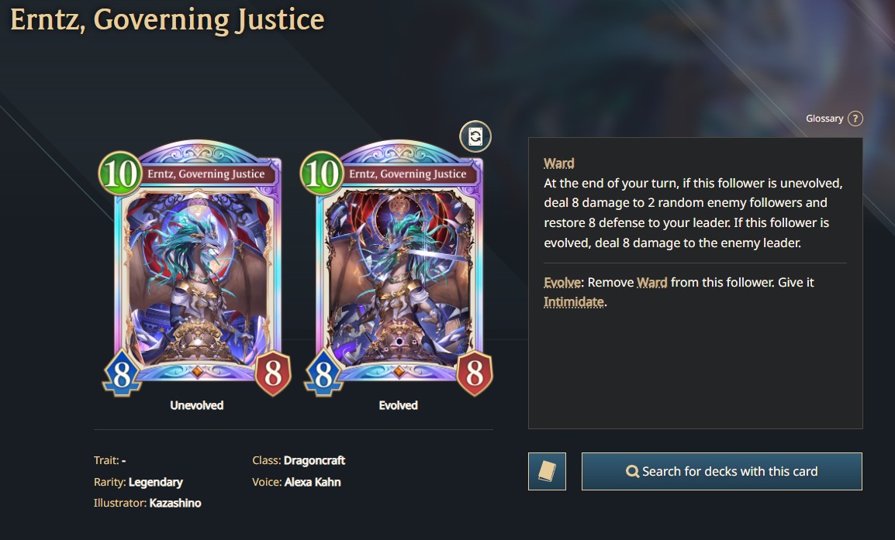
Task: Click the Evolve keyword in the description
Action: 562,282
